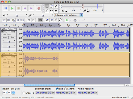Adjust the Test Project gain slider
The image size is (133, 99).
[9, 42]
